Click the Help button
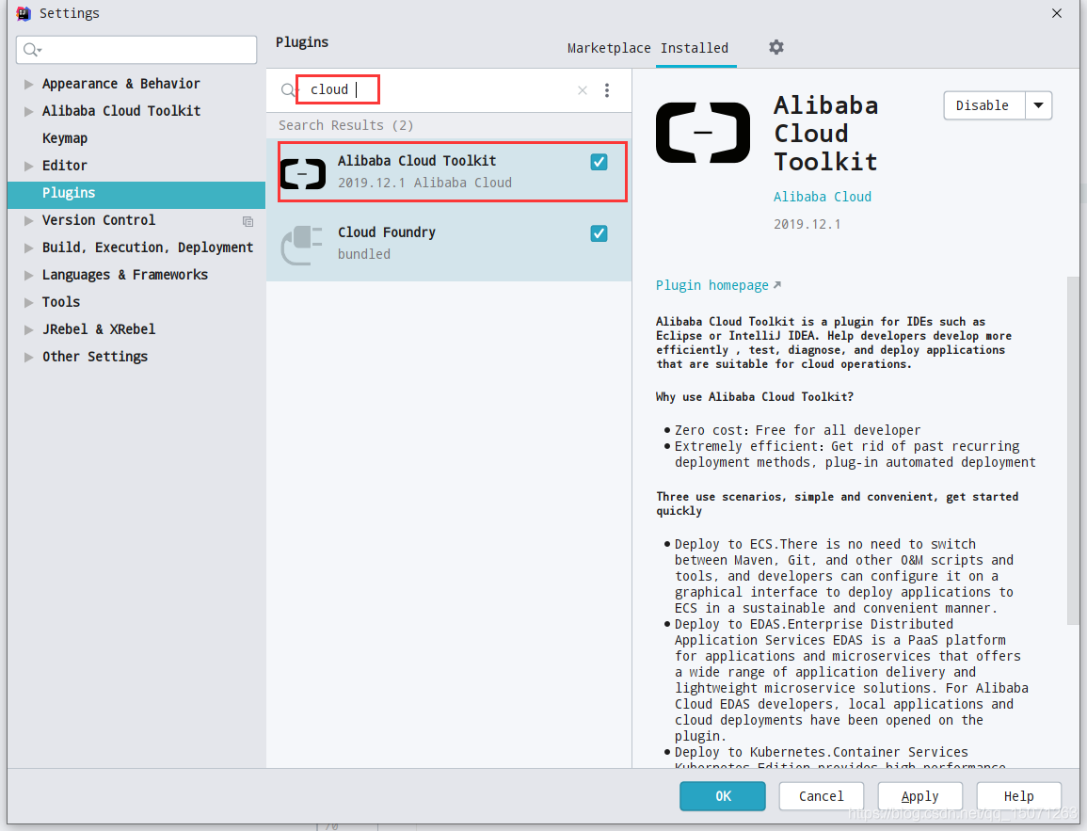Viewport: 1087px width, 831px height. (1018, 795)
